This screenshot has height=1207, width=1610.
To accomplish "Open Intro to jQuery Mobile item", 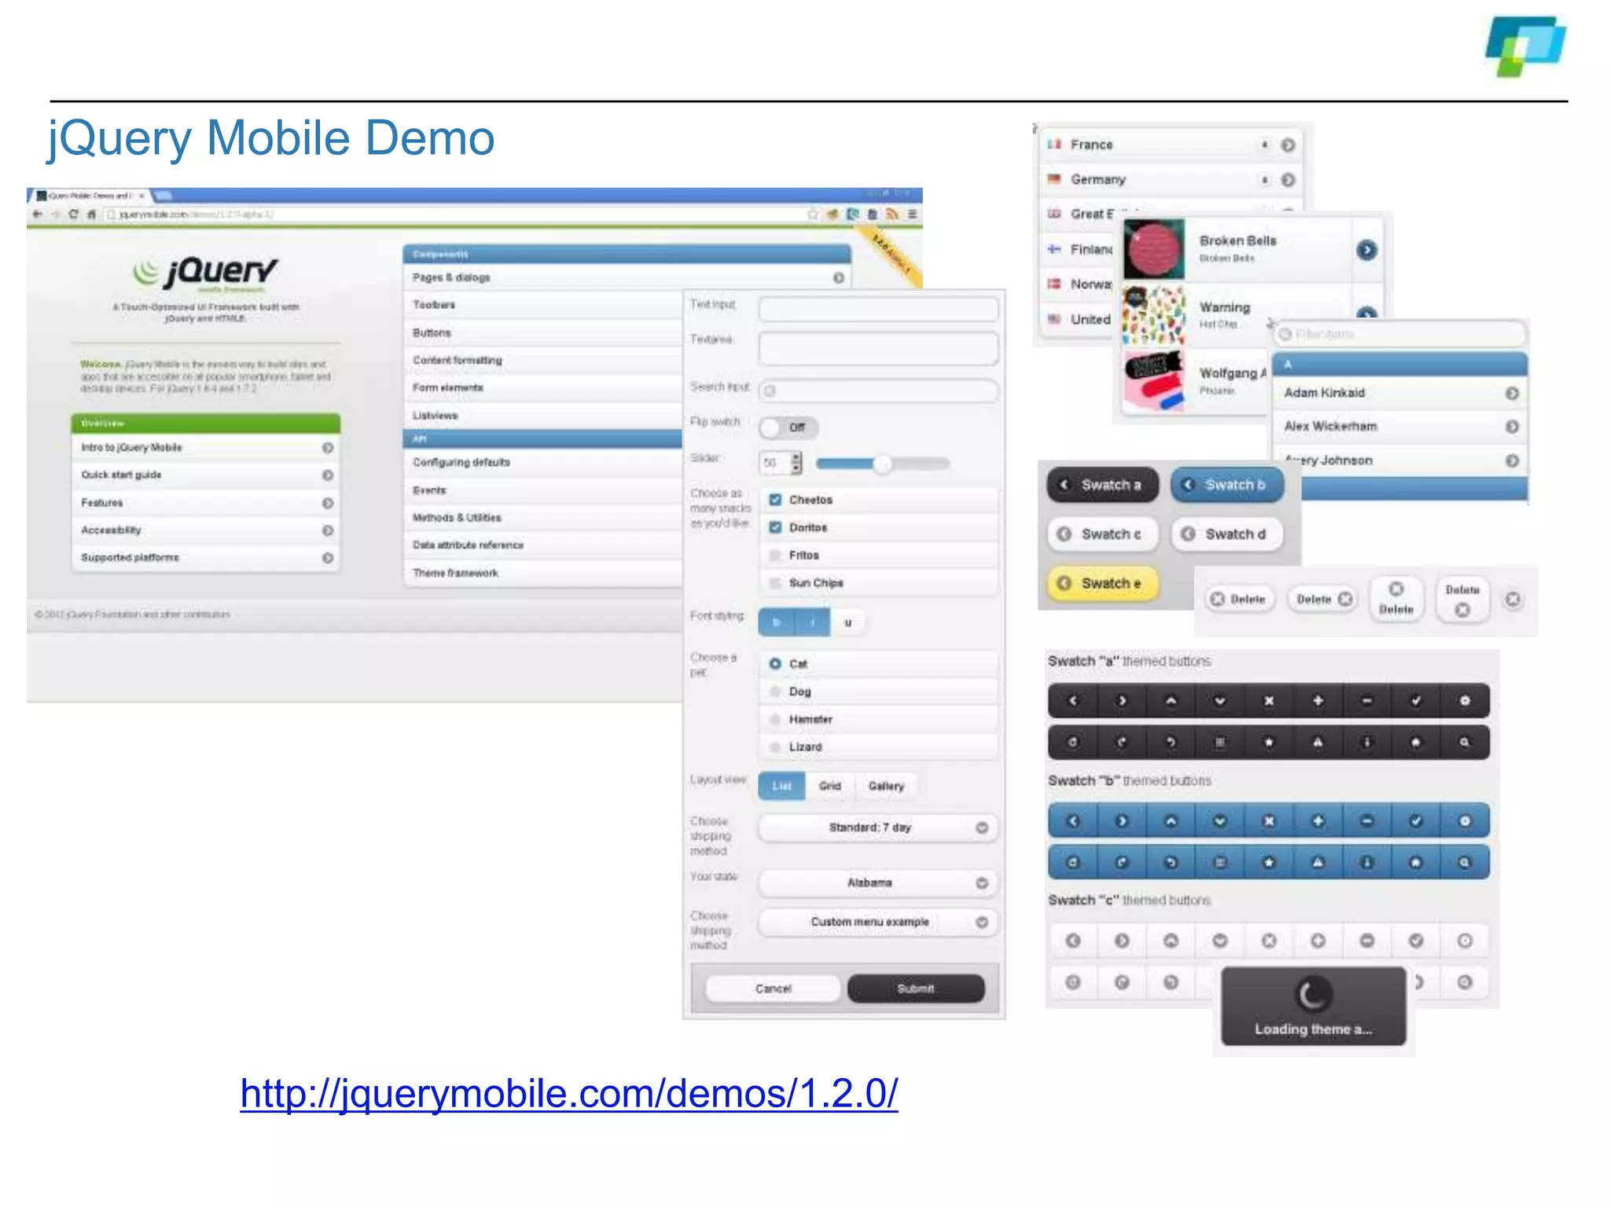I will [x=206, y=447].
